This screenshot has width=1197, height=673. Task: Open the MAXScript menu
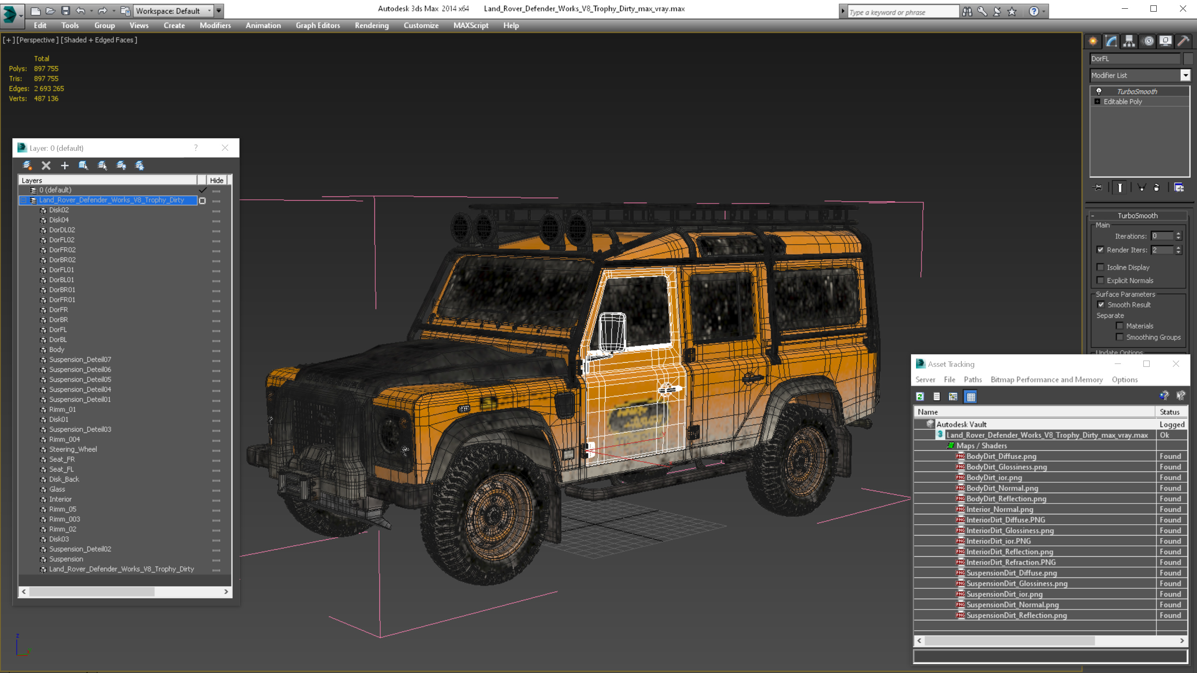pyautogui.click(x=471, y=25)
